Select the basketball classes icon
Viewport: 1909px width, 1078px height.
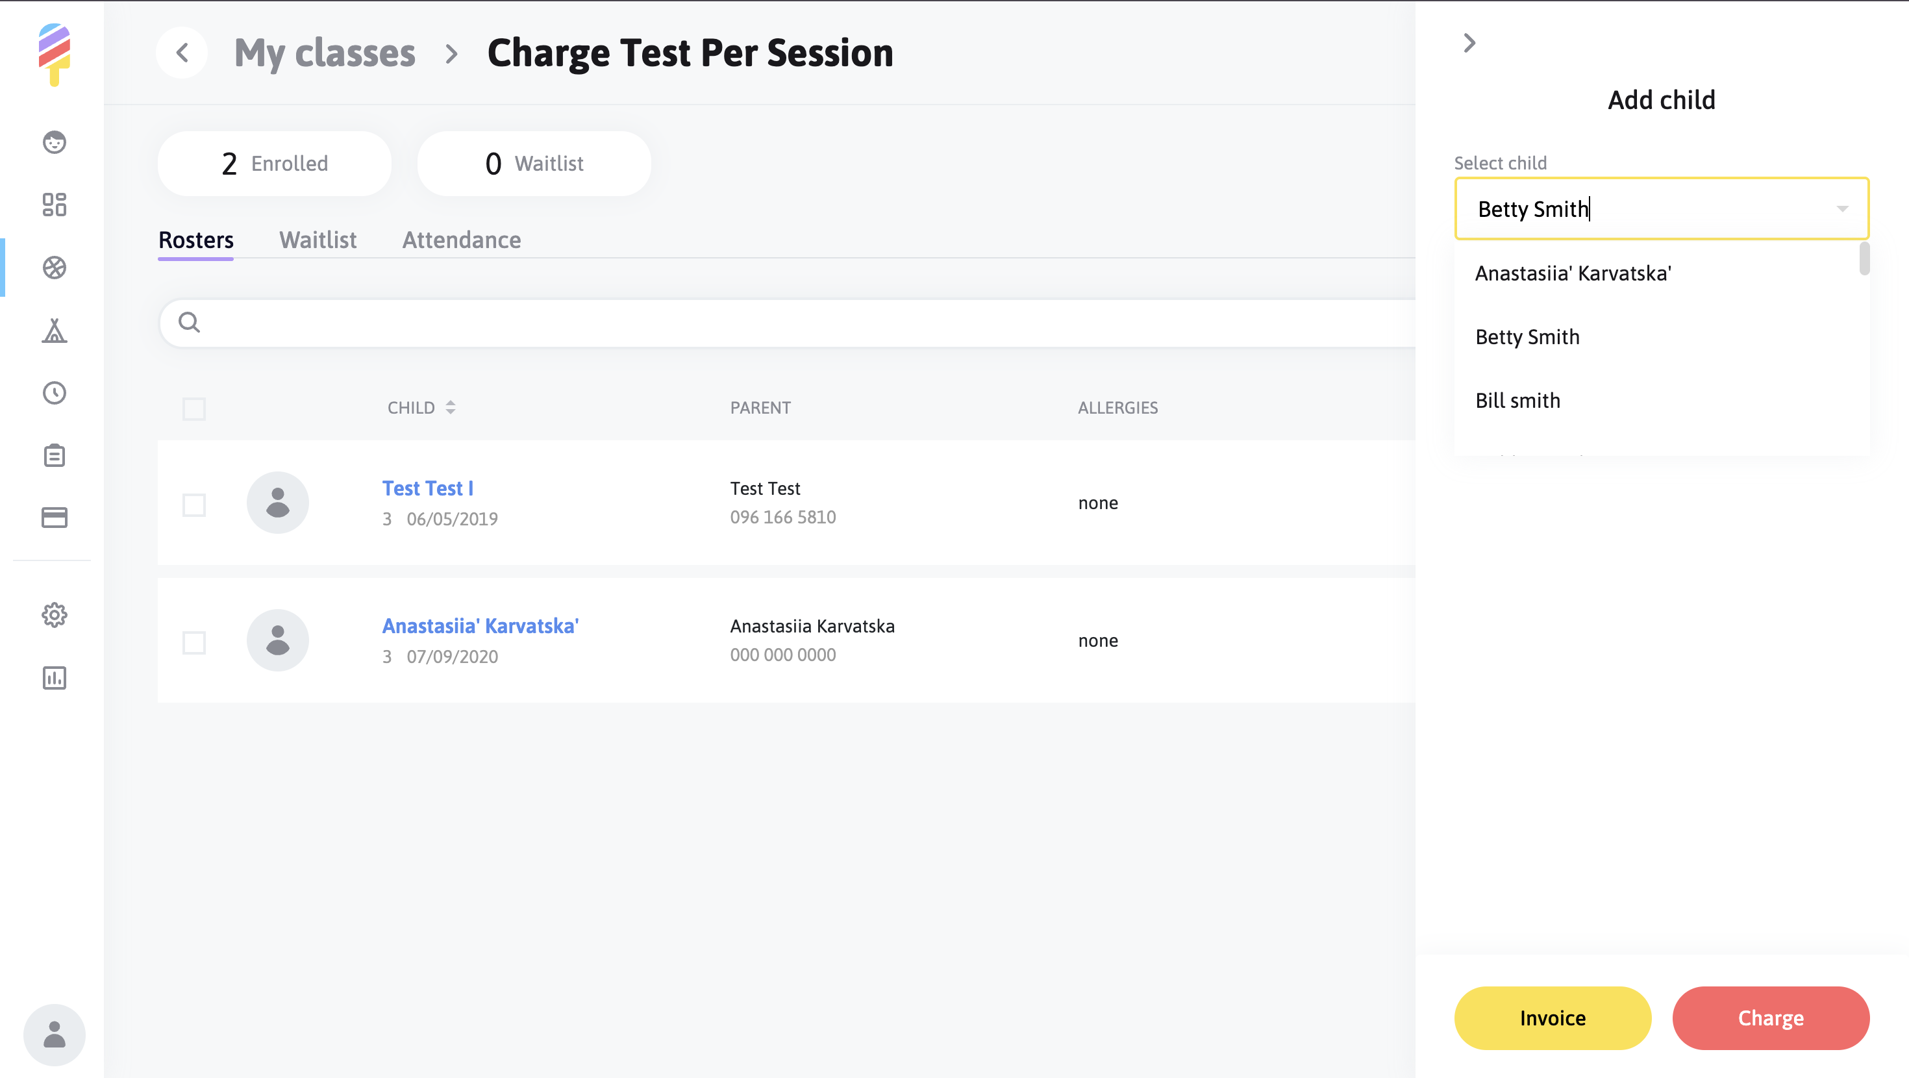[x=54, y=268]
